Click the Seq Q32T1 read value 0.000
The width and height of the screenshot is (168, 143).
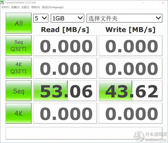coord(65,45)
